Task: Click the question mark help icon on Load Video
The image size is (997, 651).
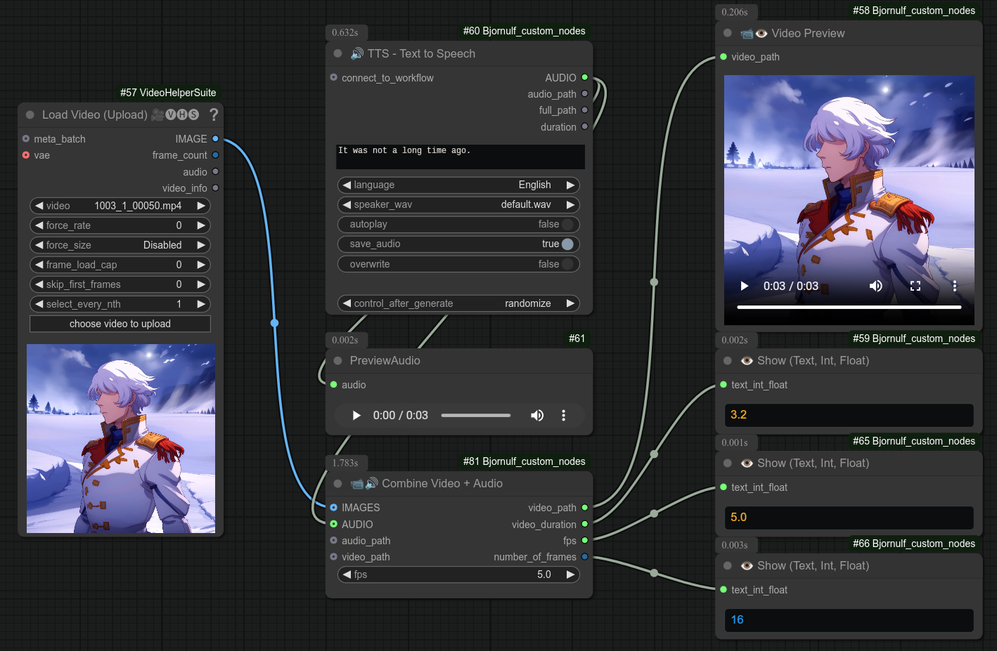Action: click(214, 114)
